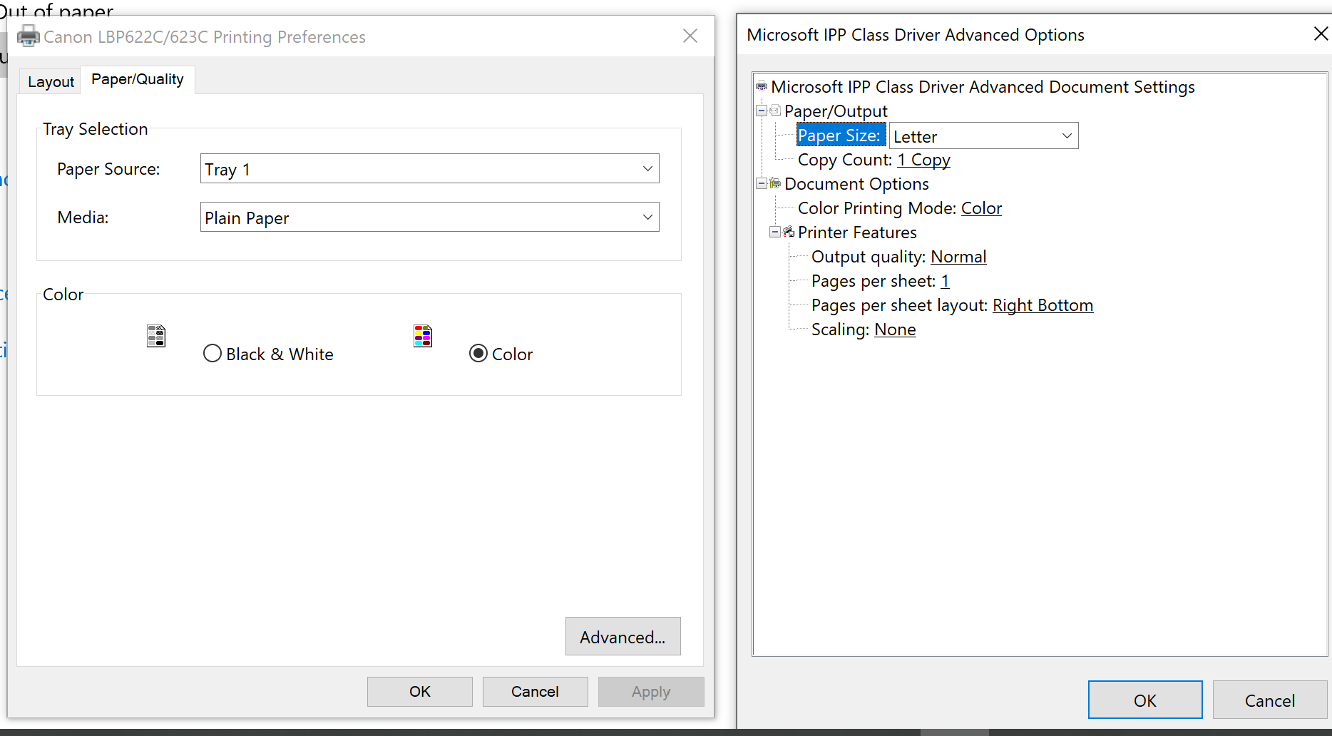Screen dimensions: 1332x736
Task: Click the Printer Features tree icon
Action: [789, 232]
